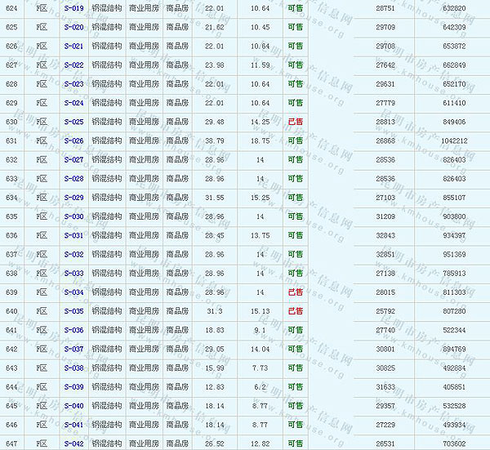Click the S-020 unit number link
This screenshot has height=450, width=490.
[73, 27]
